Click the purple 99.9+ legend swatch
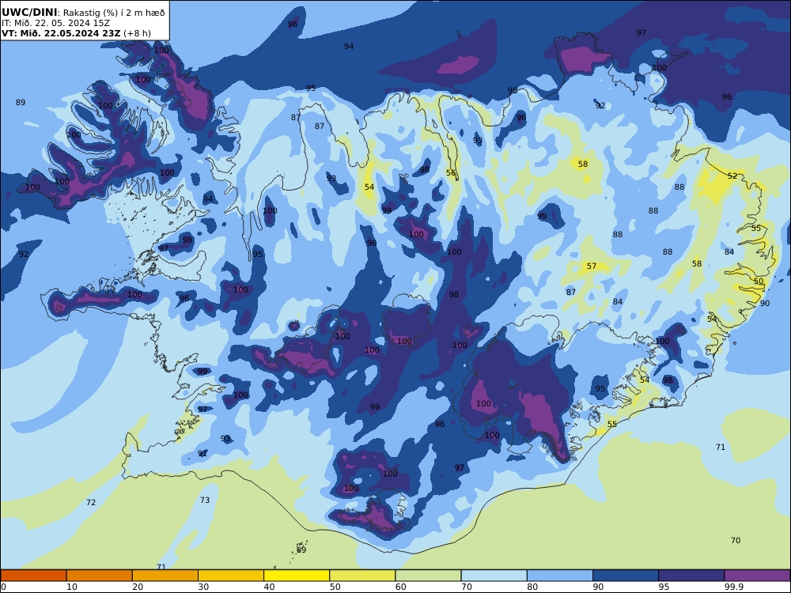Image resolution: width=791 pixels, height=593 pixels. 757,576
